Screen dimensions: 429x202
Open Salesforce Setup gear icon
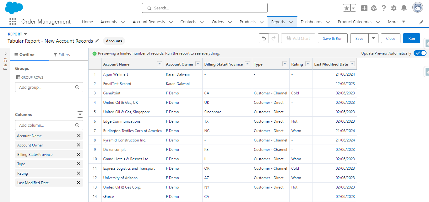tap(394, 8)
